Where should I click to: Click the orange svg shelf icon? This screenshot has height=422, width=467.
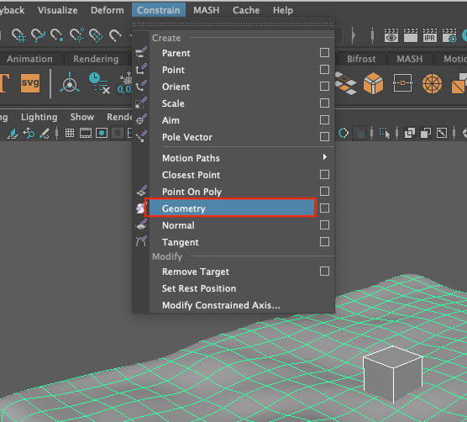coord(30,83)
